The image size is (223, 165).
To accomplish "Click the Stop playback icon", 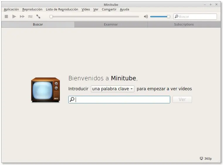I will coord(6,16).
